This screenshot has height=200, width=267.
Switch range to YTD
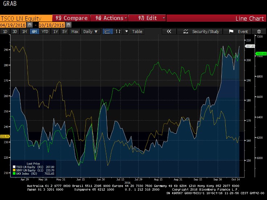tap(45, 32)
